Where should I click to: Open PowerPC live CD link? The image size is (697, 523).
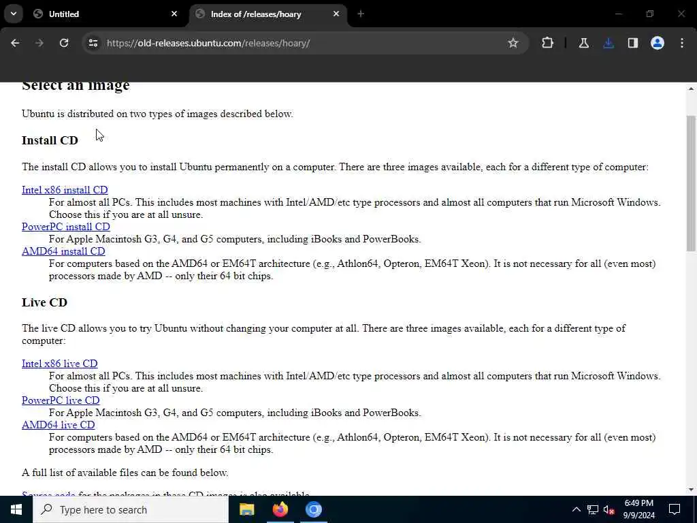tap(61, 400)
